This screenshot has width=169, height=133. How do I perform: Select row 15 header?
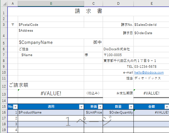4,107
